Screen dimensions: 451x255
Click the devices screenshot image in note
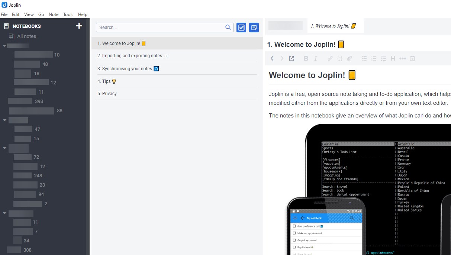pos(369,189)
